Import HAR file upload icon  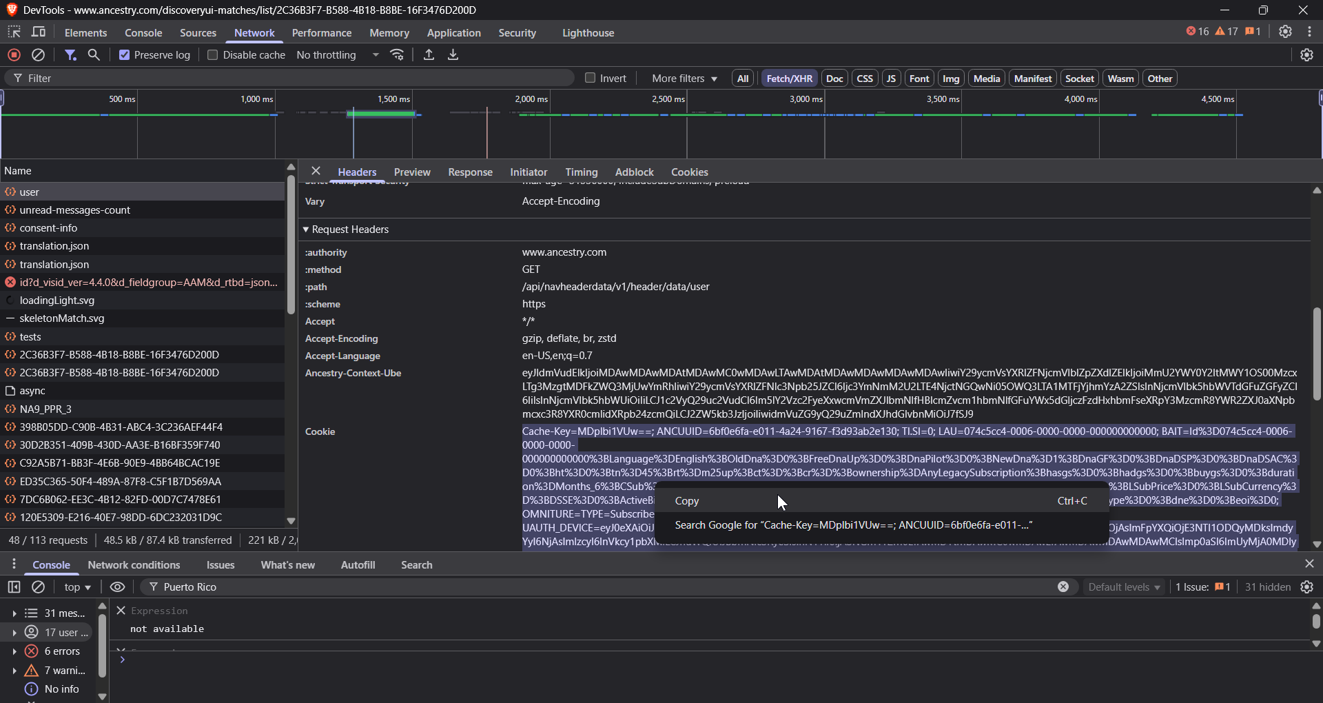point(429,54)
